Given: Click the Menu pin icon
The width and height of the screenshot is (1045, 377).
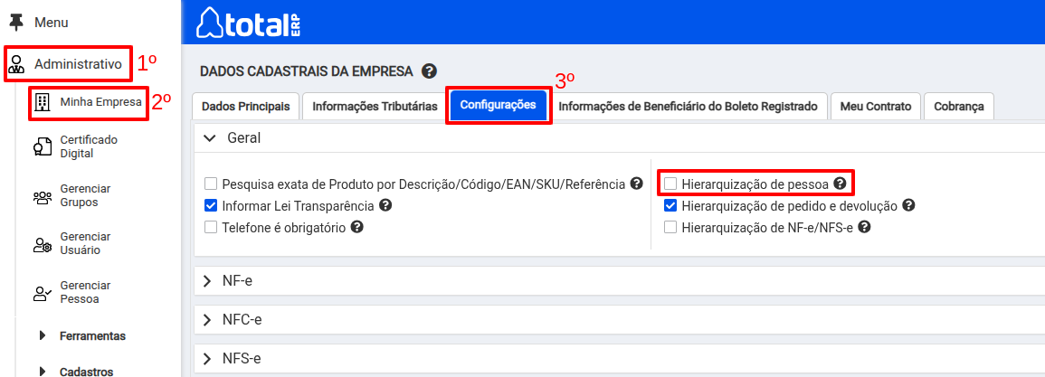Looking at the screenshot, I should [15, 22].
